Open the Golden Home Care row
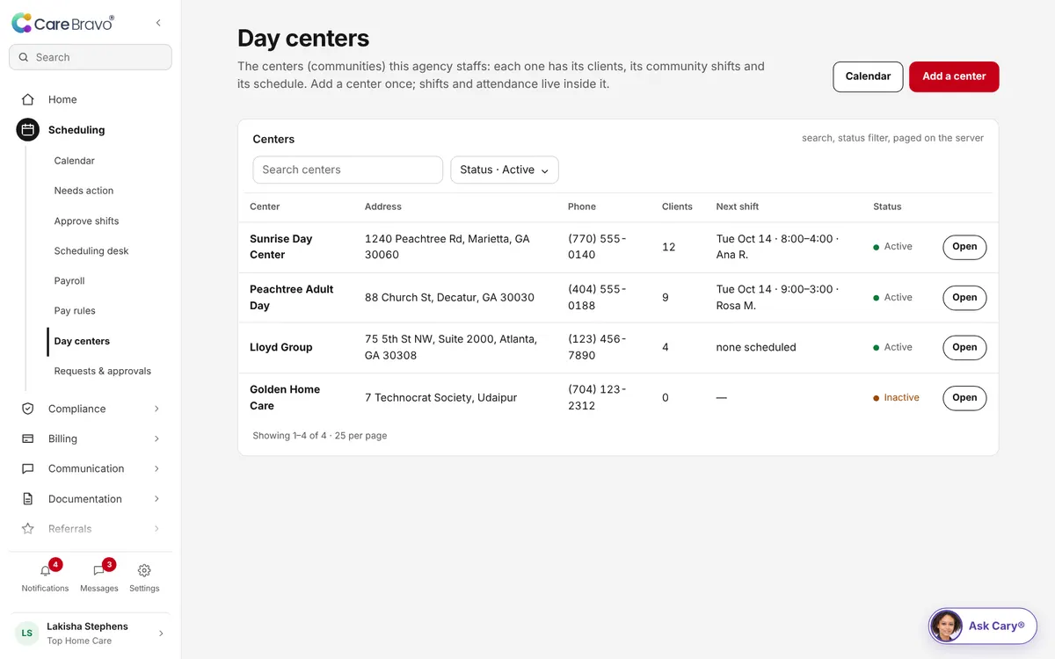Screen dimensions: 1055x659 pyautogui.click(x=964, y=398)
